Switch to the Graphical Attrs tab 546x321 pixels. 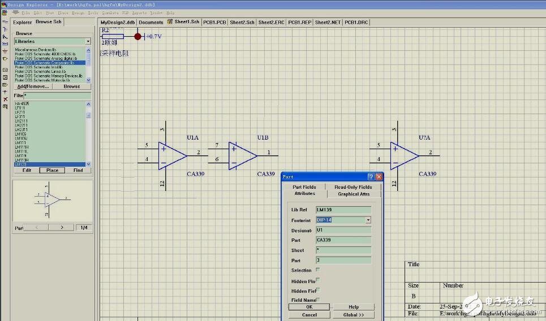pos(354,194)
